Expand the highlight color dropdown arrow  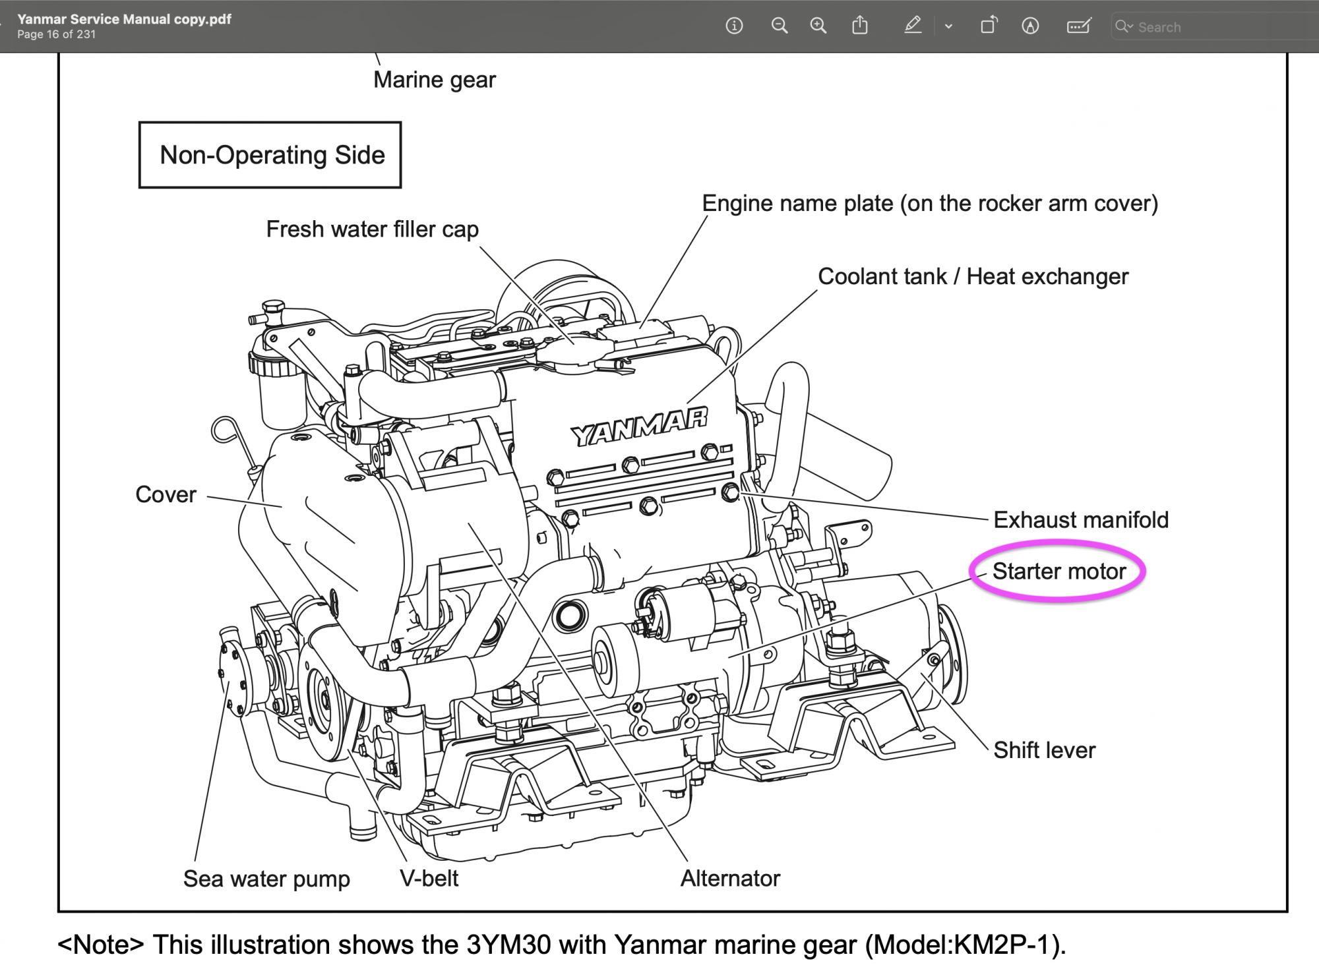pyautogui.click(x=948, y=27)
